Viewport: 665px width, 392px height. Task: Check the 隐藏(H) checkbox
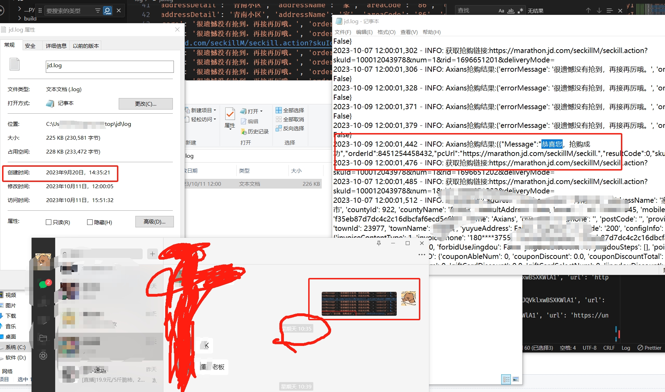(90, 222)
